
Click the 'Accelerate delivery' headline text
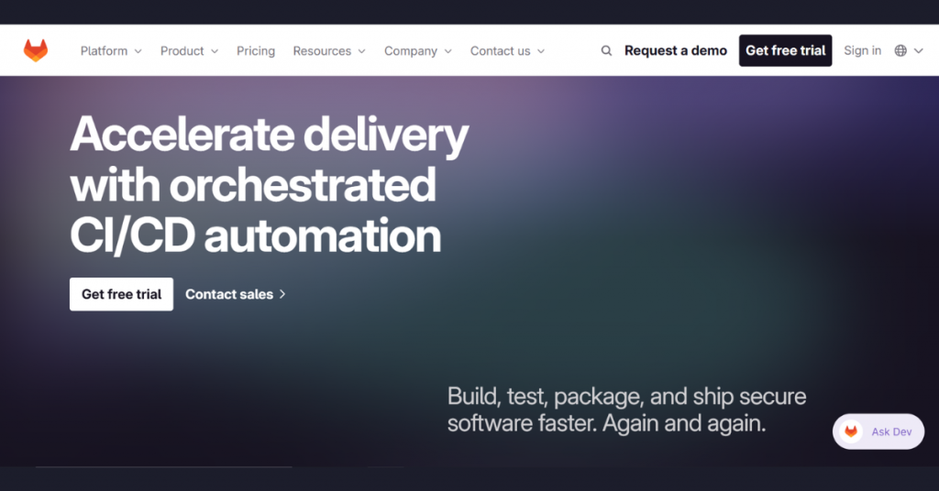pos(269,136)
